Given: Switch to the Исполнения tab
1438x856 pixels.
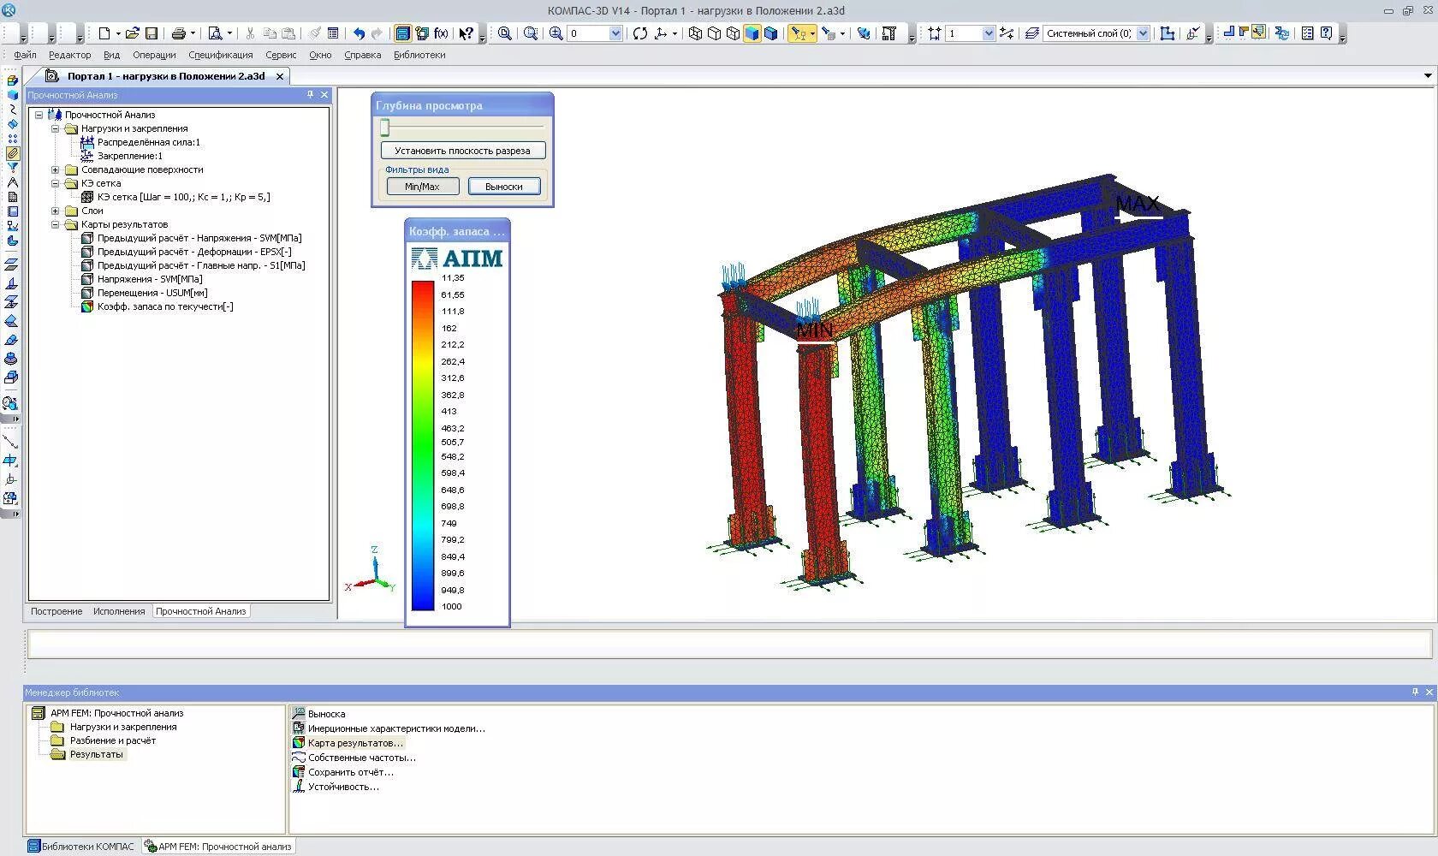Looking at the screenshot, I should tap(119, 611).
